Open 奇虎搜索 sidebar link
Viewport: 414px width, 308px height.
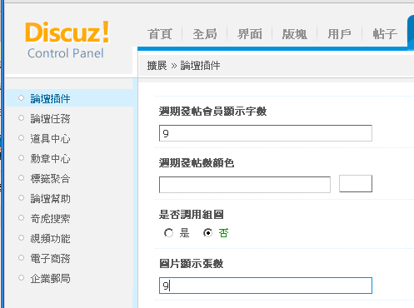(50, 218)
